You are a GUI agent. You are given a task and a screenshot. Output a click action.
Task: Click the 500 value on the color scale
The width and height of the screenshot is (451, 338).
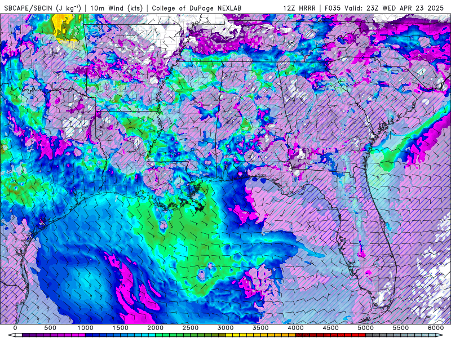tap(50, 328)
